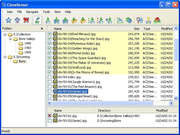Click the JPG icon of vbv'83-02.jpg in lower pane
Viewport: 180px width, 135px height.
pyautogui.click(x=55, y=116)
